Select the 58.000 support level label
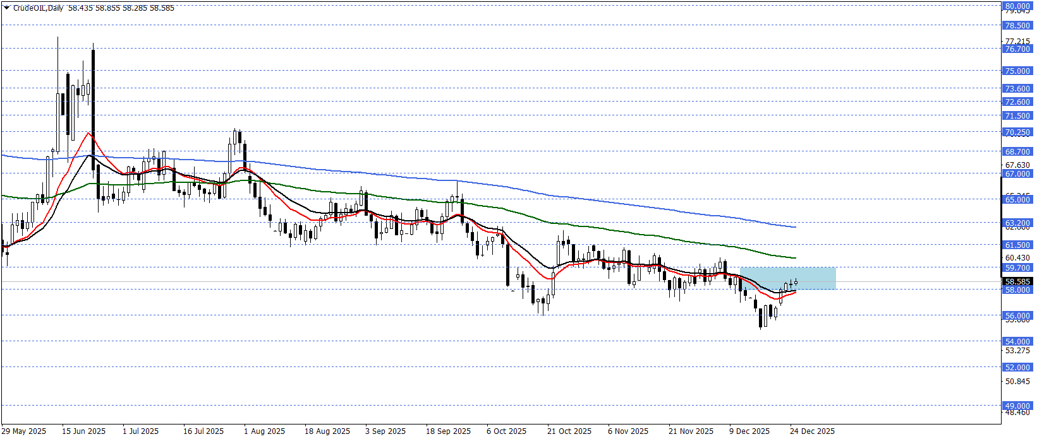 click(1017, 290)
